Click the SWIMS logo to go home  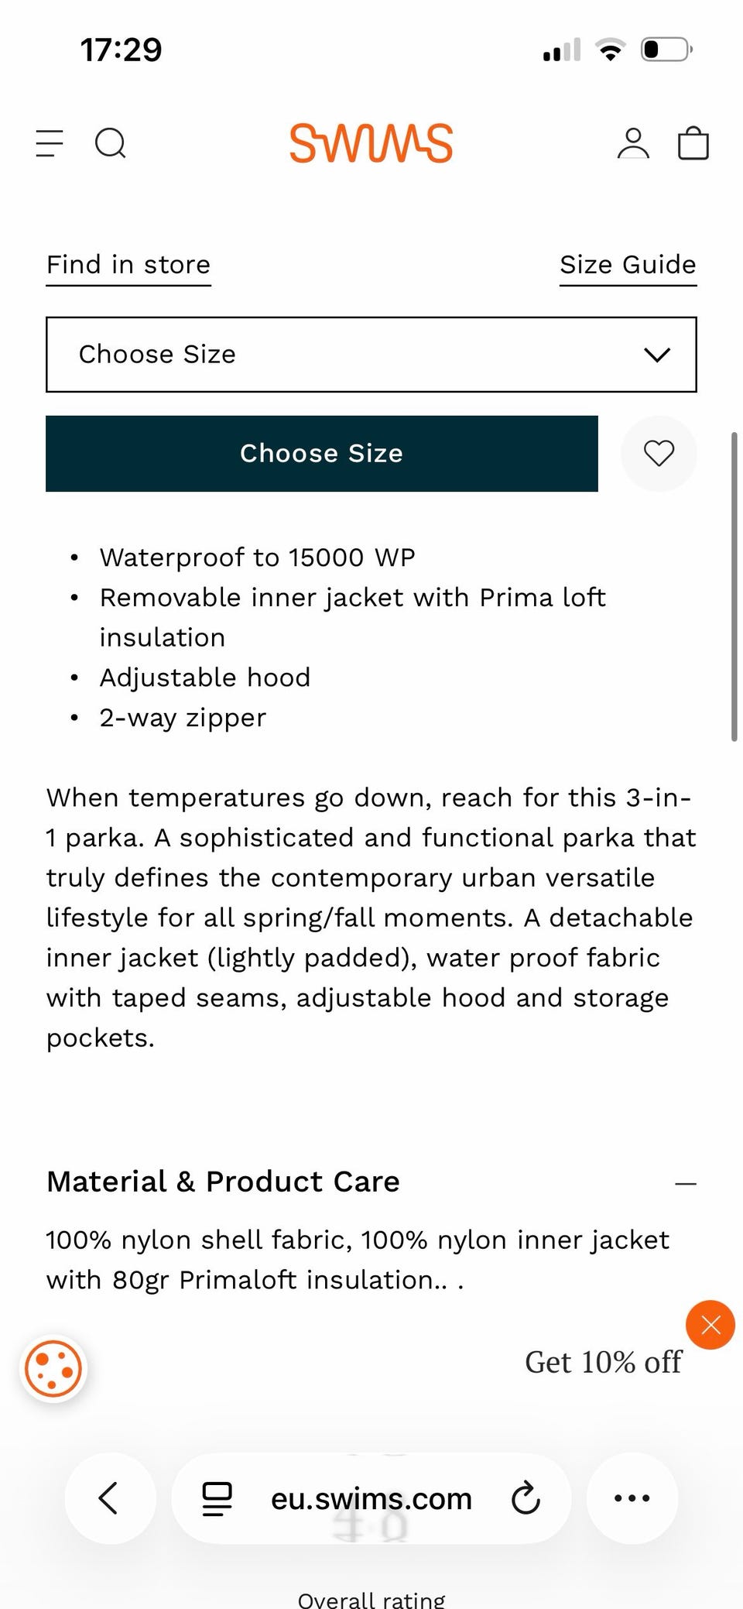coord(371,143)
